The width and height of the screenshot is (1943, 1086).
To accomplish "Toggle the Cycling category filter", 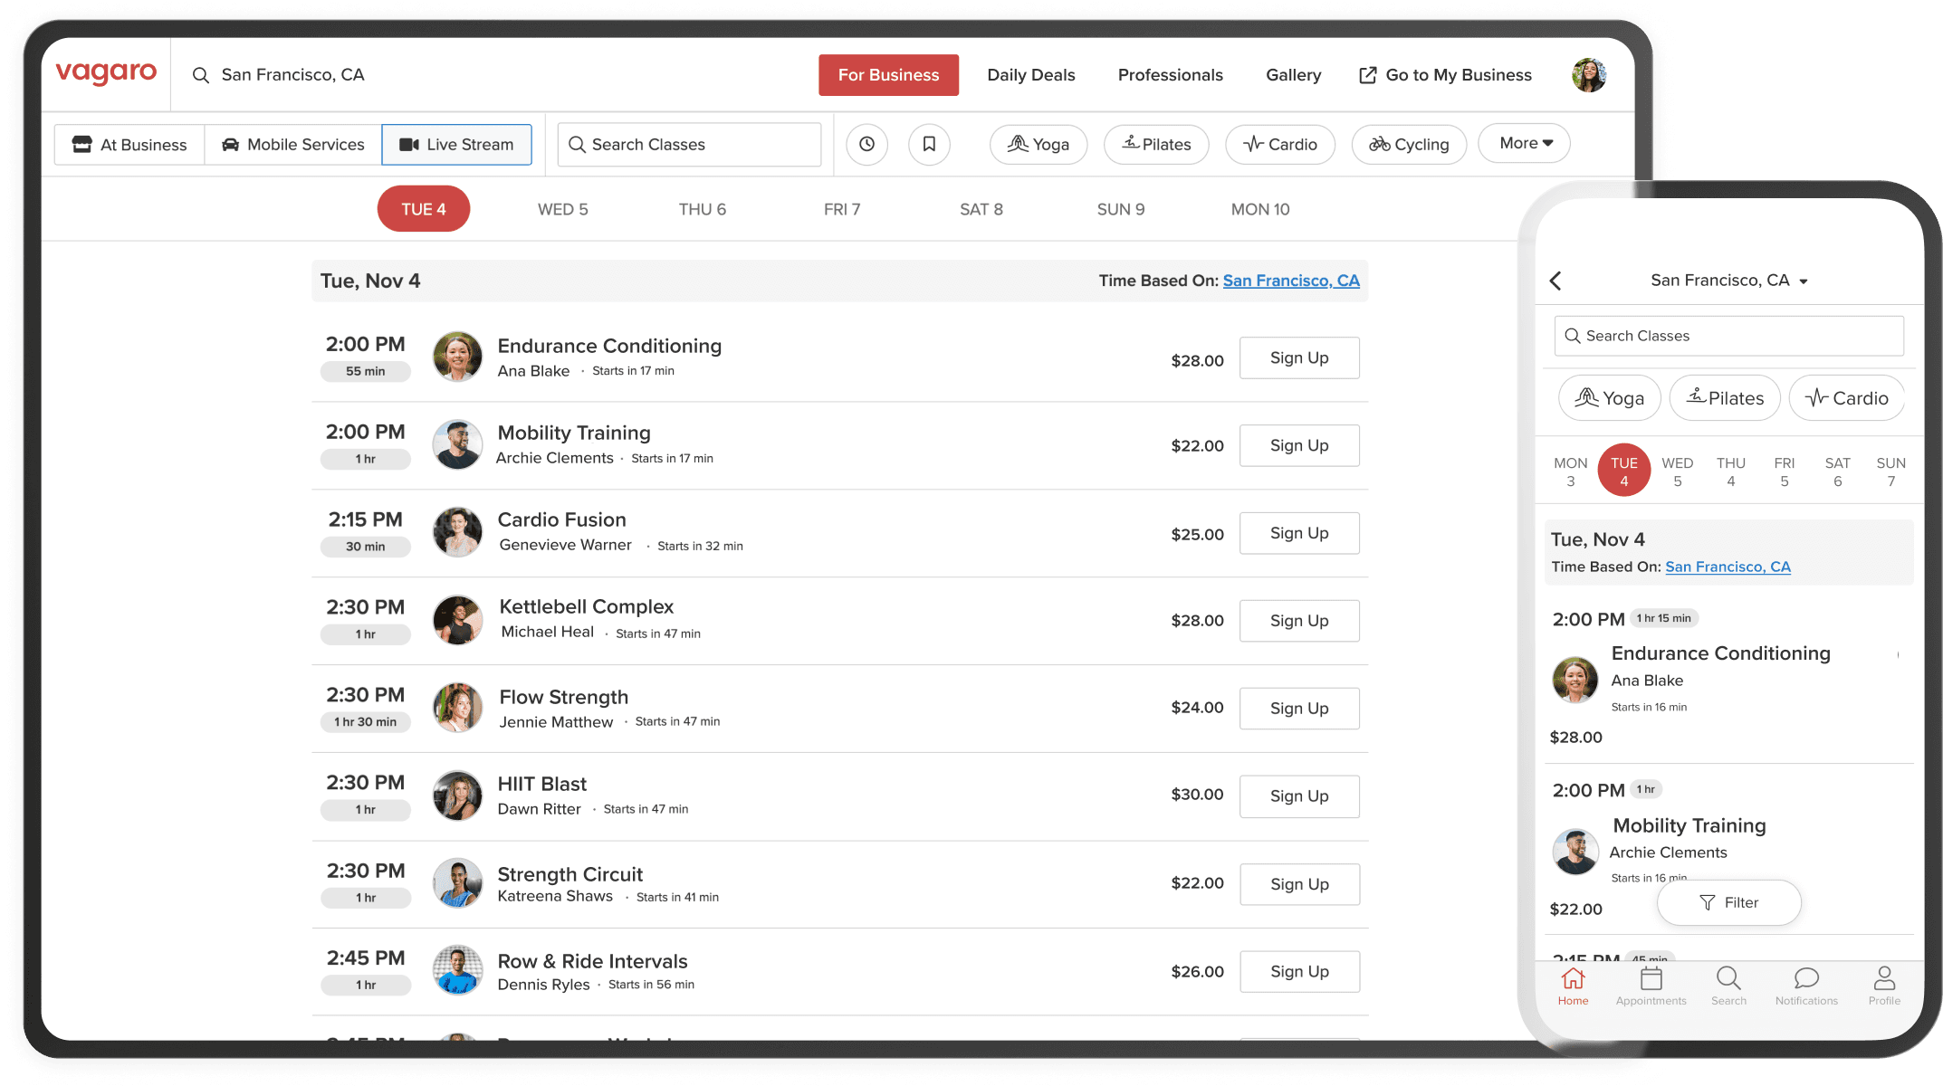I will pos(1409,145).
